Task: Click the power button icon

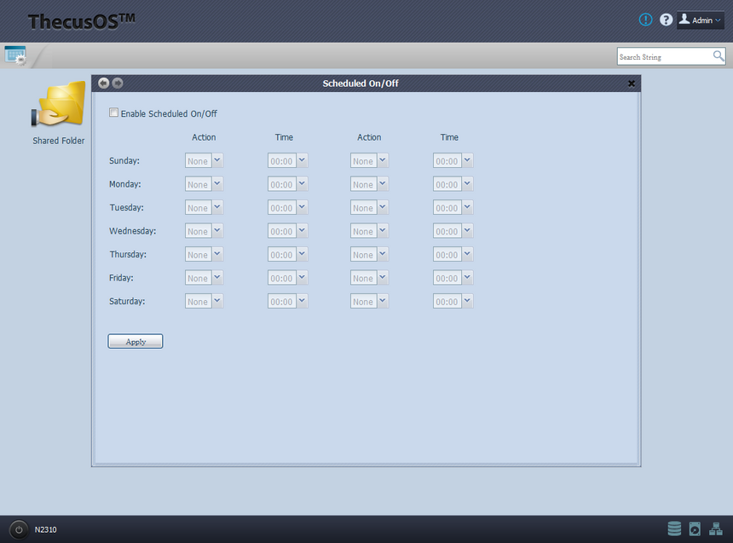Action: 19,529
